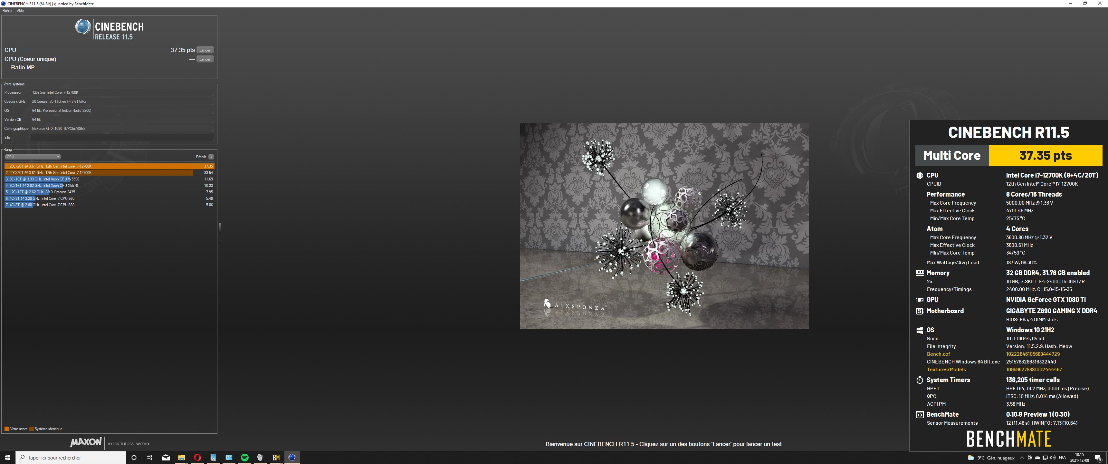Toggle the Détails arrow button

point(211,157)
